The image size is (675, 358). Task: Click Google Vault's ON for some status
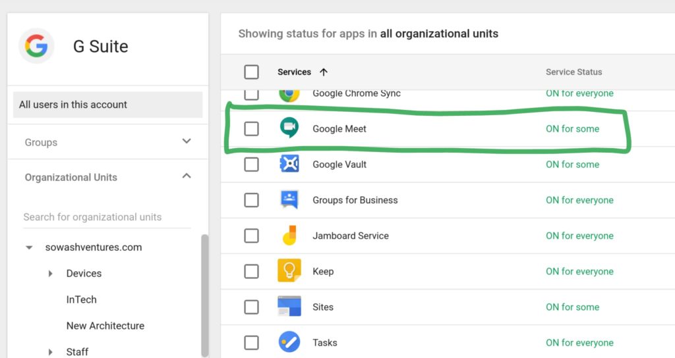pyautogui.click(x=573, y=165)
